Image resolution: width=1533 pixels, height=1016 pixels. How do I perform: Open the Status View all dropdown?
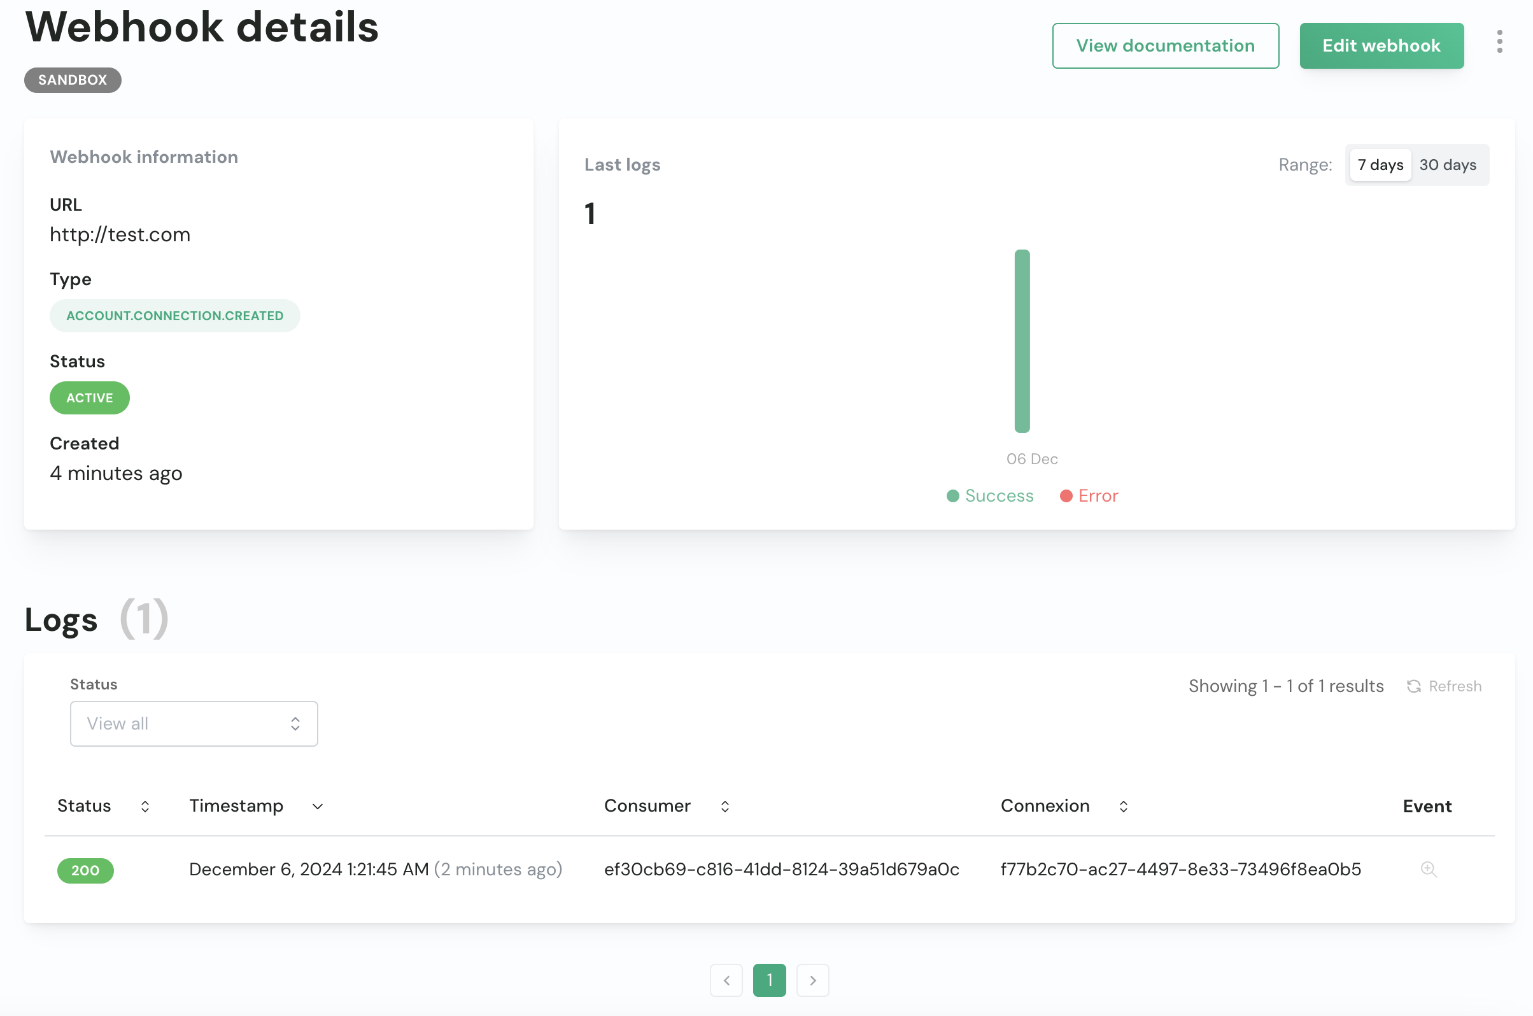point(194,723)
